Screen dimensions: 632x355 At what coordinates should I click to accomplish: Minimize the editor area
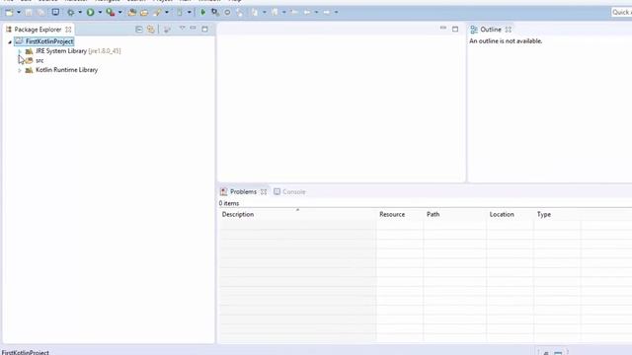tap(443, 29)
